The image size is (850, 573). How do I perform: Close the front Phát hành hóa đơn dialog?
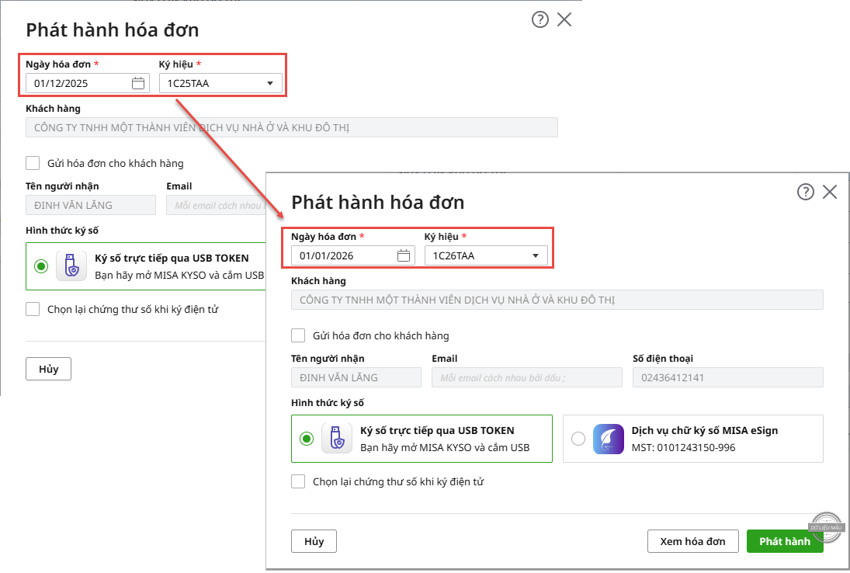point(830,192)
